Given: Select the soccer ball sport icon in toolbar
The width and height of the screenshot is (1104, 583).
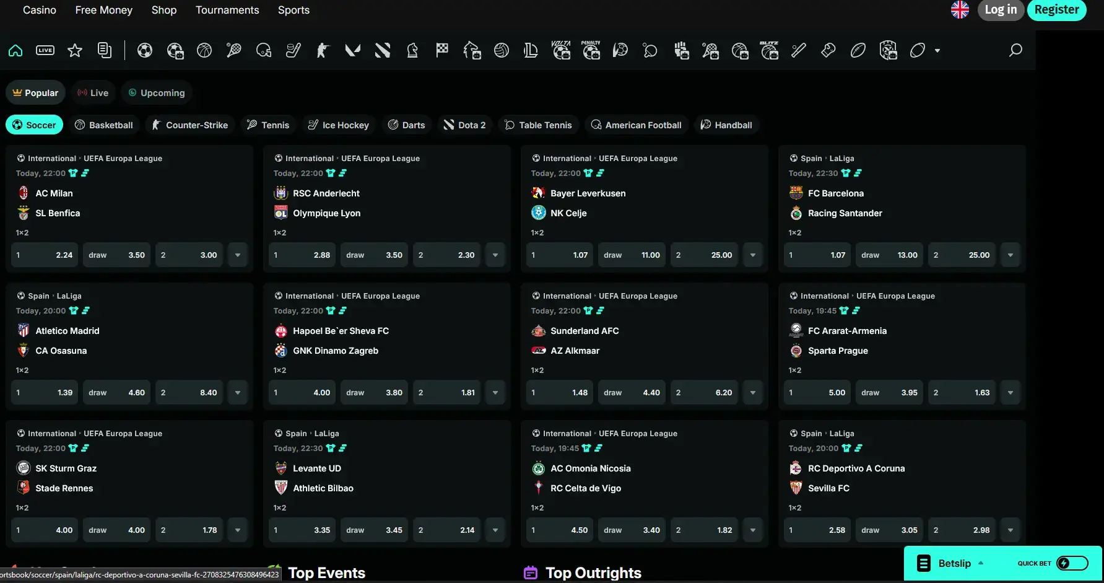Looking at the screenshot, I should point(145,50).
